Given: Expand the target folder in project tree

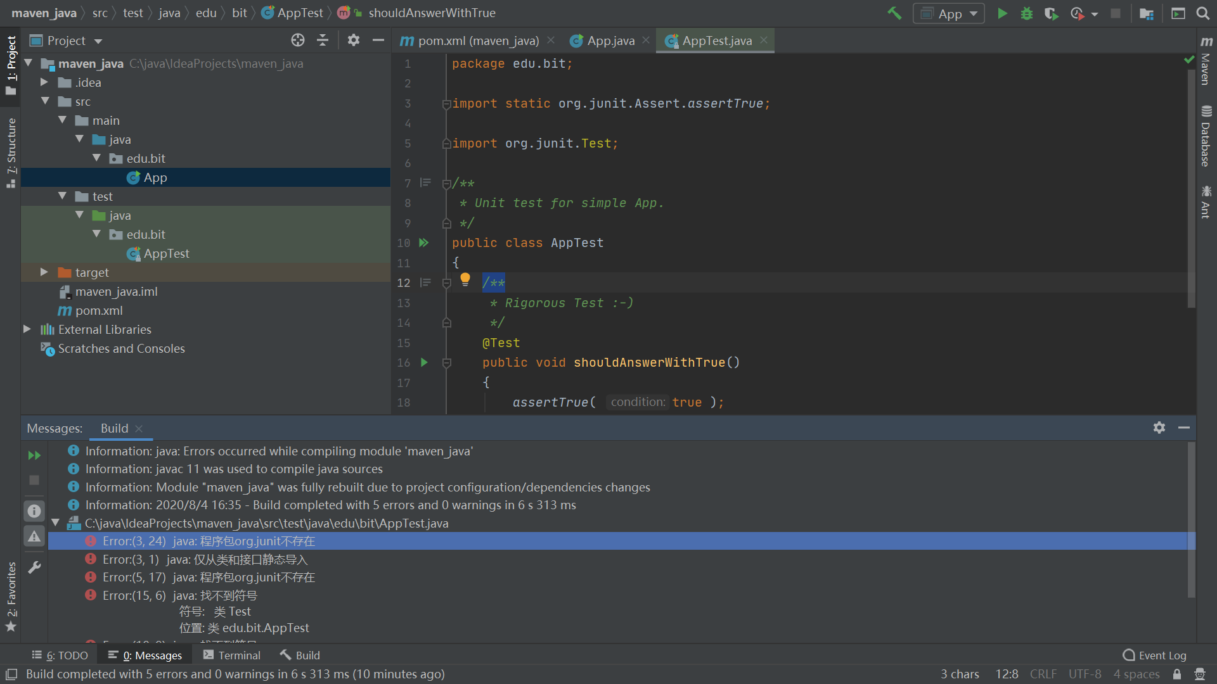Looking at the screenshot, I should (44, 272).
